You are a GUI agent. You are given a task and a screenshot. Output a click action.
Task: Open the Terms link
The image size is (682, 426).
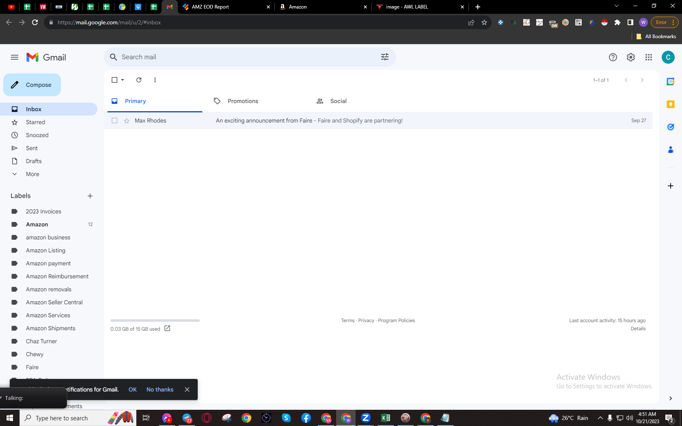[348, 321]
